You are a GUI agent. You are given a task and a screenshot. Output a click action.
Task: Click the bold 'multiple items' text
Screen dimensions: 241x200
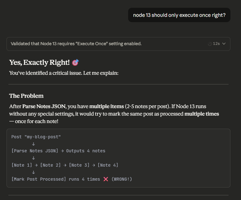coord(106,106)
